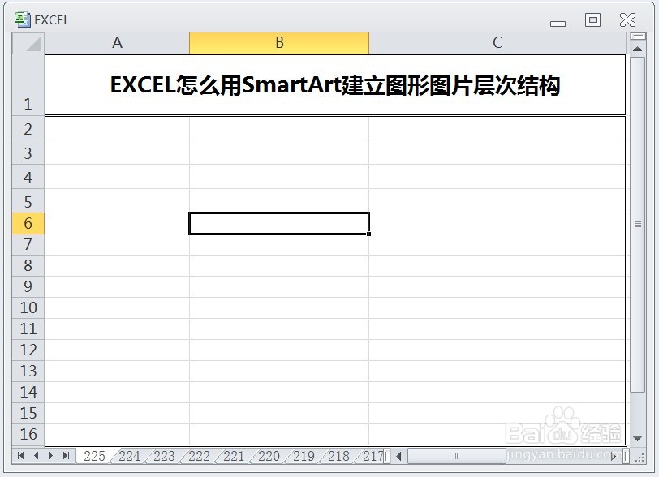Click the horizontal scrollbar right arrow
Screen dimensions: 659x477
[614, 456]
